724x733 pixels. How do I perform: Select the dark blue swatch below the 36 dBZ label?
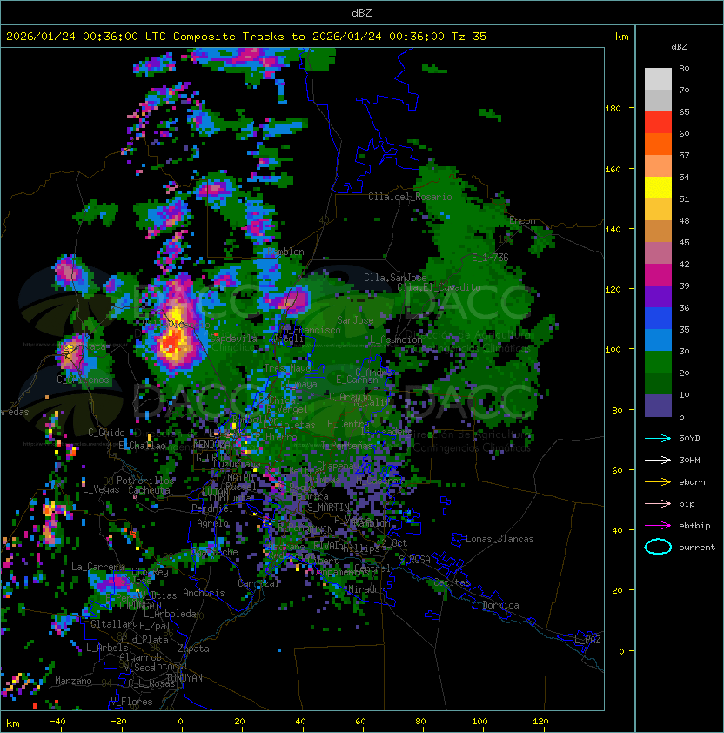click(x=658, y=319)
